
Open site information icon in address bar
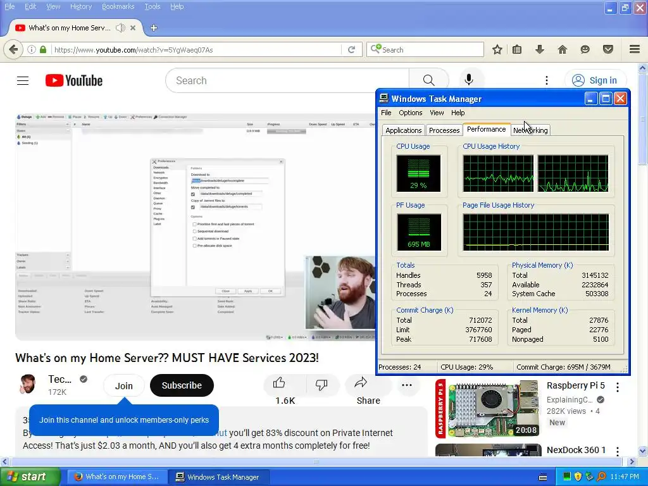(32, 49)
